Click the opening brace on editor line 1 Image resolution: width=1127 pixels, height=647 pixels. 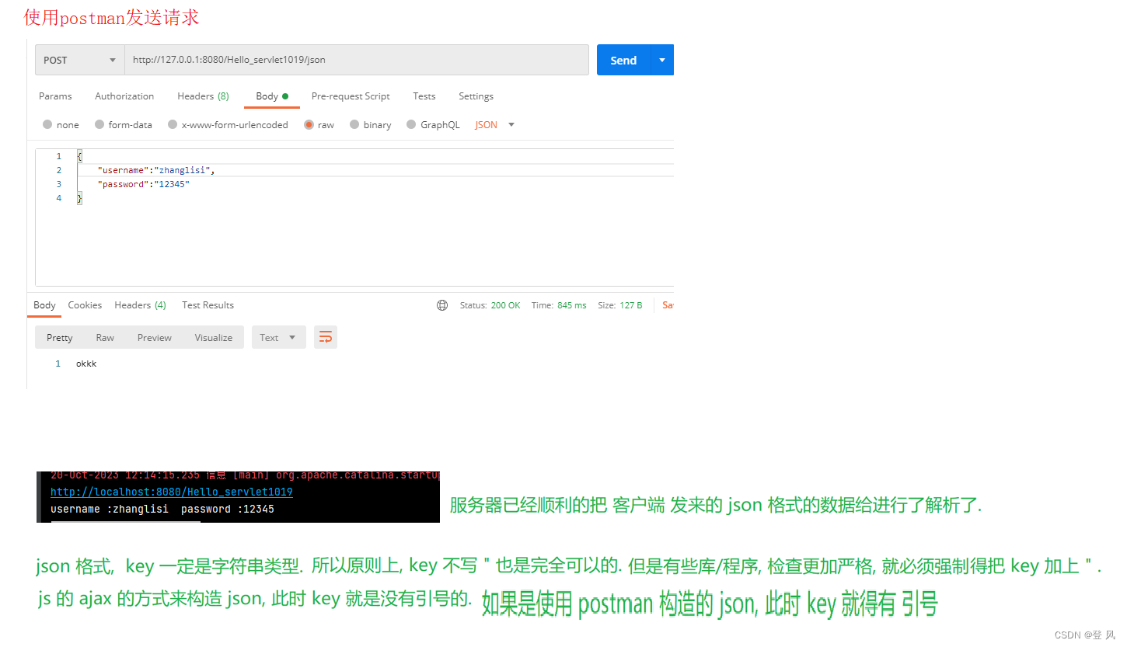[x=79, y=156]
